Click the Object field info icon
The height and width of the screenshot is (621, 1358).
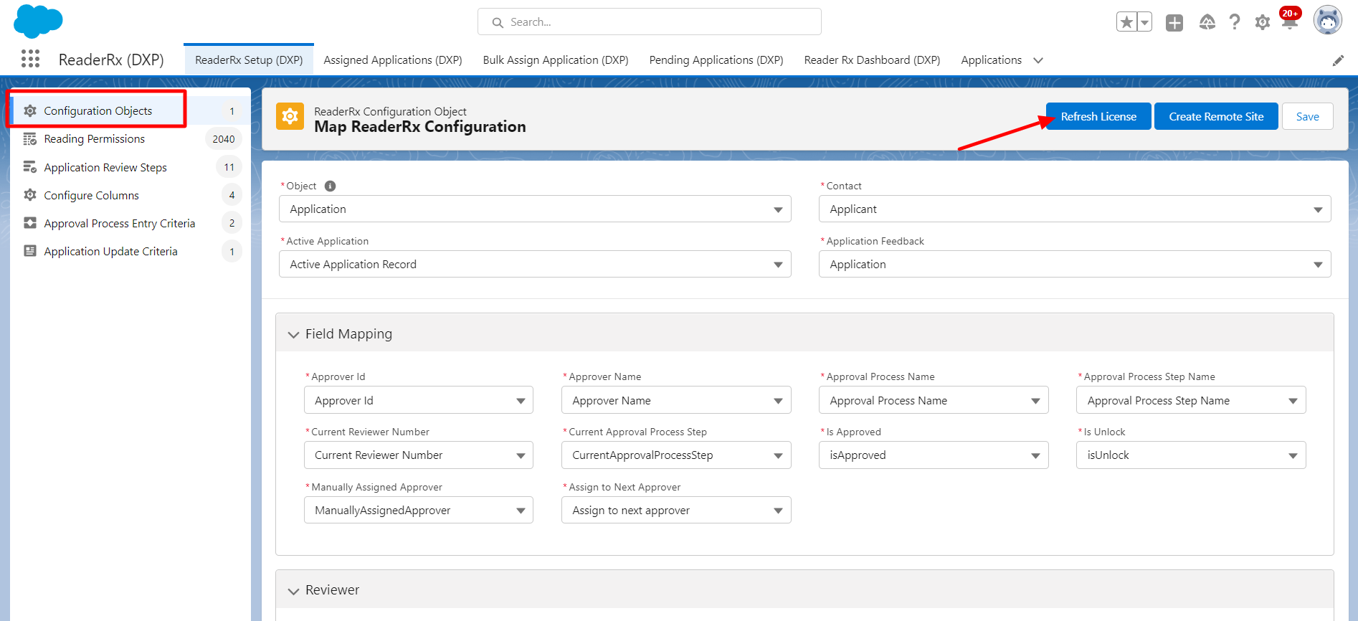point(330,186)
